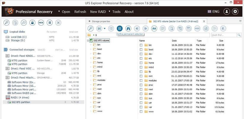
Task: Click the checklist icon in browser toolbar
Action: point(111,29)
